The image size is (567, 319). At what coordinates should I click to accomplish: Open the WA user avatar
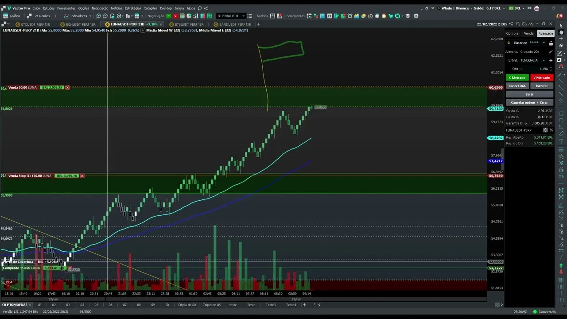(537, 8)
